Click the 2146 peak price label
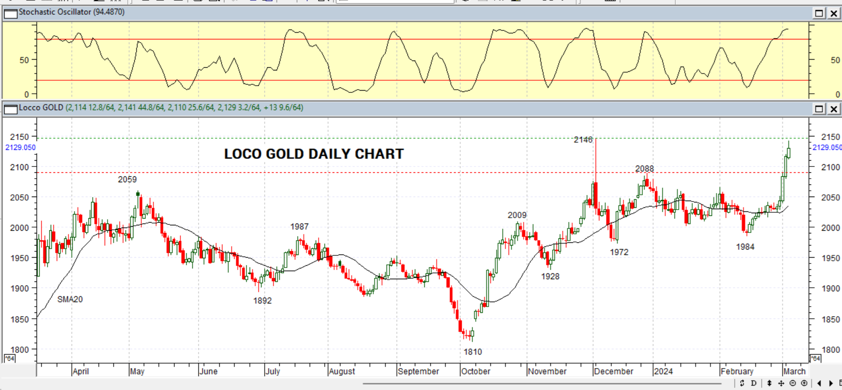 click(583, 140)
